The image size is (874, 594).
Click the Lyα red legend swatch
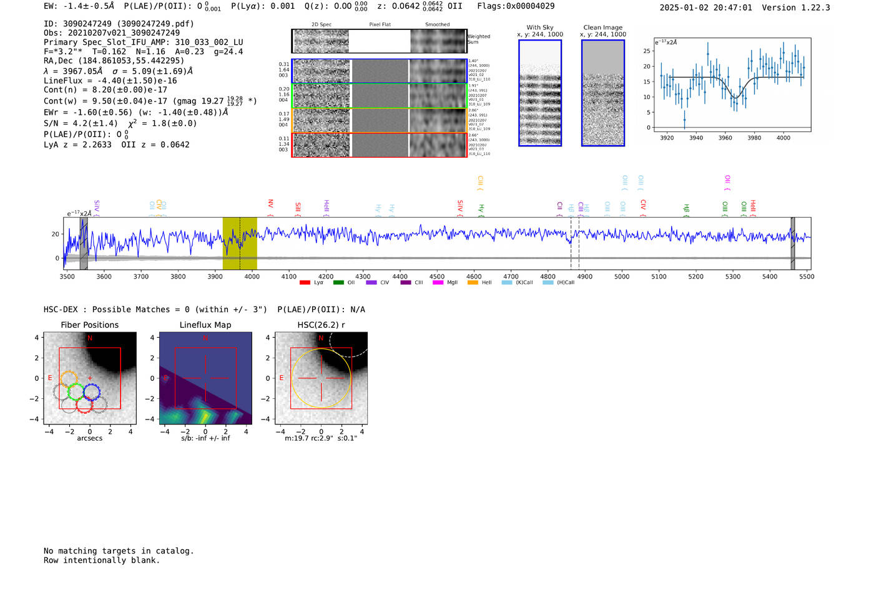coord(305,282)
